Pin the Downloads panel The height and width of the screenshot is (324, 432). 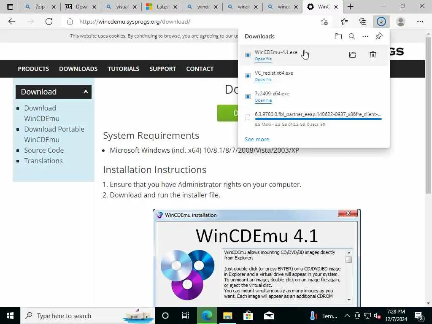coord(379,36)
